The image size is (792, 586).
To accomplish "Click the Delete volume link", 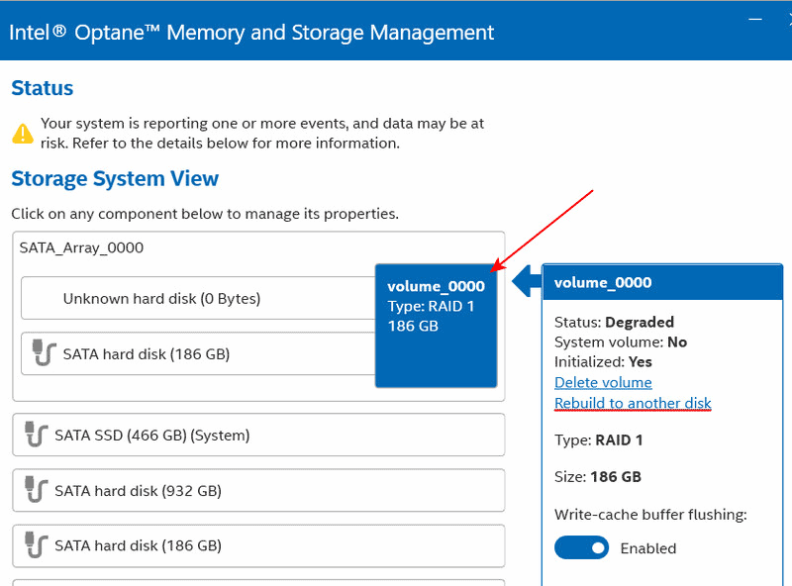I will pos(603,382).
